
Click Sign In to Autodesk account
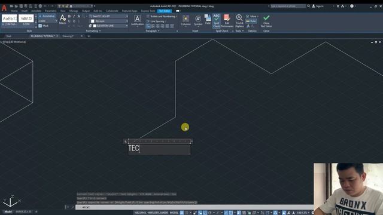(318, 6)
